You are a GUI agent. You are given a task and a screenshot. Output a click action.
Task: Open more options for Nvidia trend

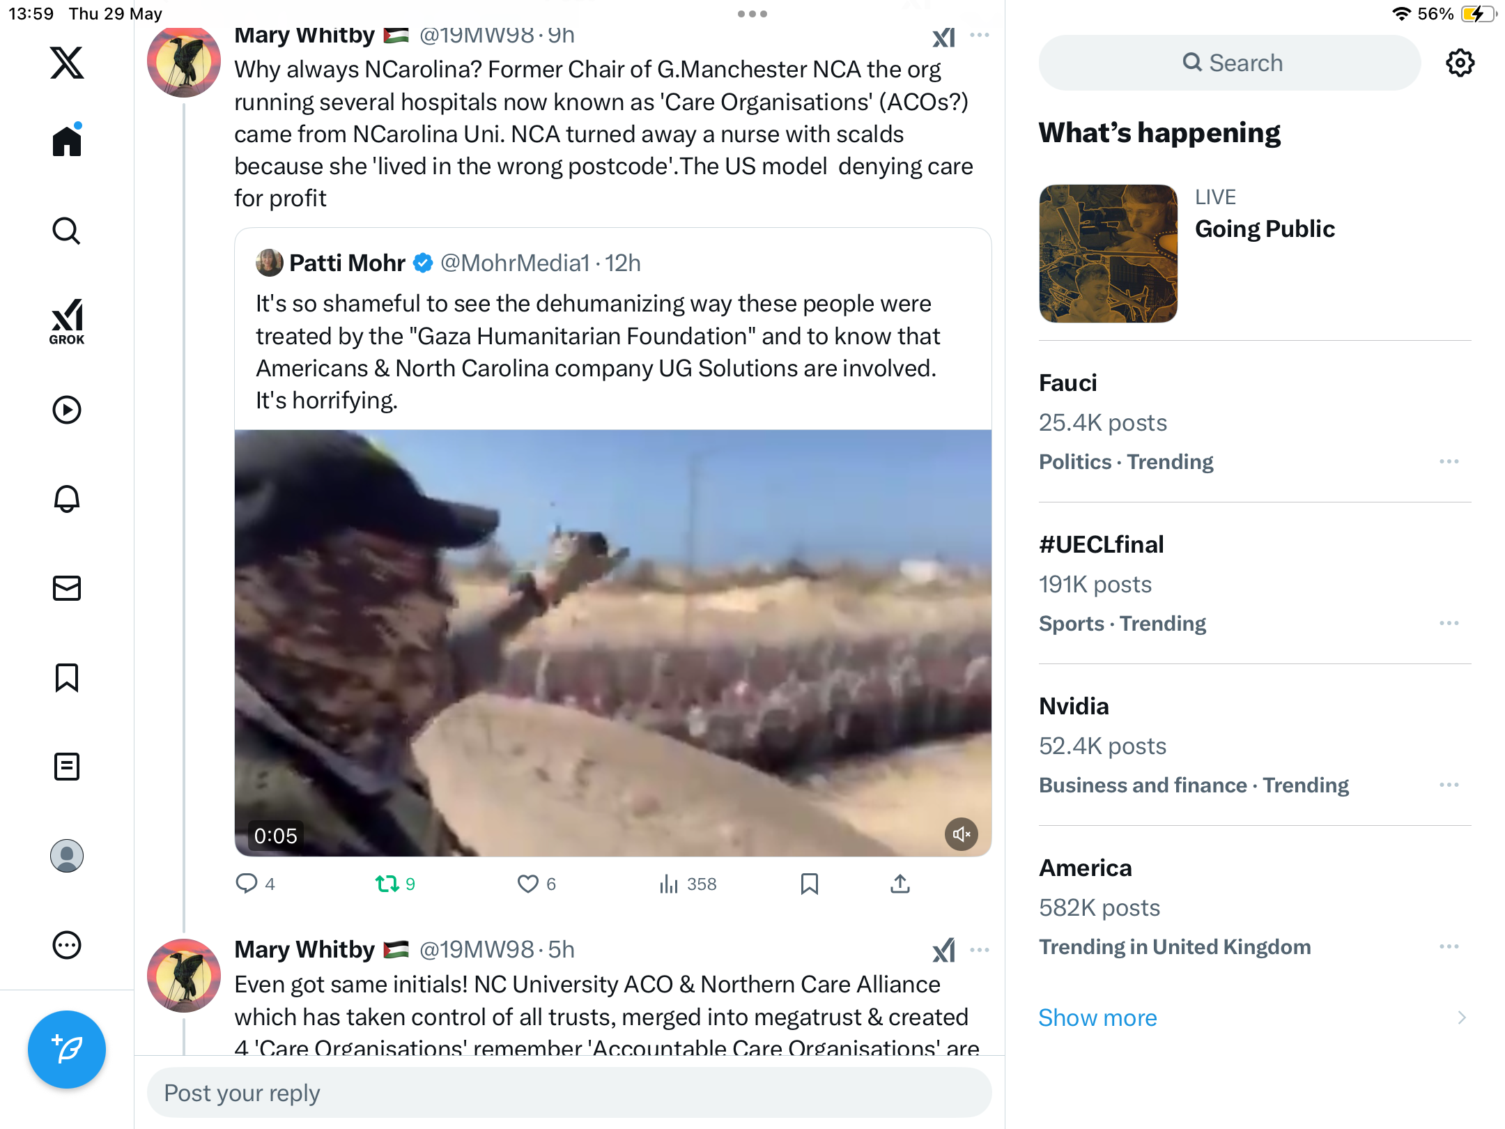[1449, 785]
